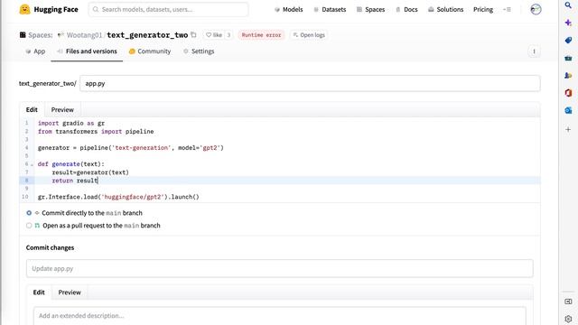Click the app.py filename input field
This screenshot has width=578, height=325.
click(x=310, y=84)
